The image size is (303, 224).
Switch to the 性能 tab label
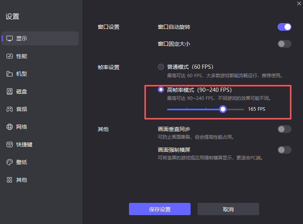coord(22,56)
